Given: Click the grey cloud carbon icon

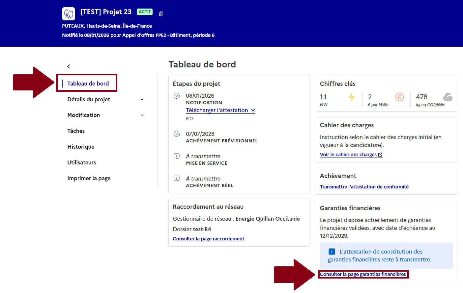Looking at the screenshot, I should pyautogui.click(x=448, y=97).
